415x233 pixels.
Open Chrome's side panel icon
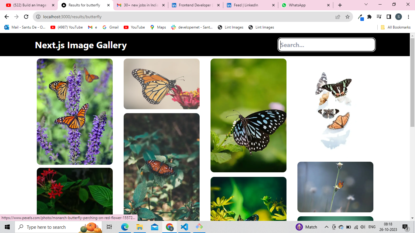click(389, 17)
